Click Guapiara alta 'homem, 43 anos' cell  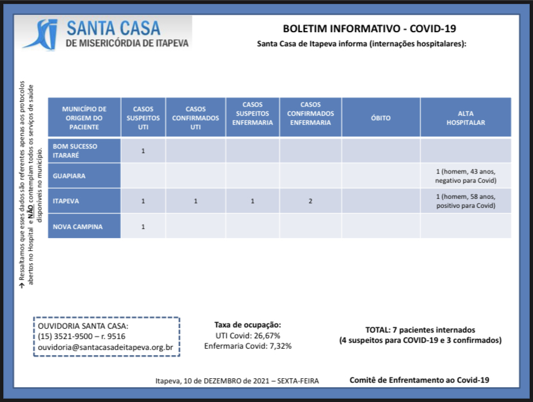coord(465,176)
